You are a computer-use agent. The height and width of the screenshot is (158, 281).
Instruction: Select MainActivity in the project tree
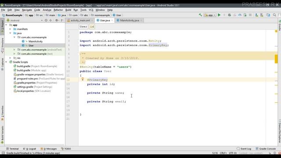tap(36, 41)
